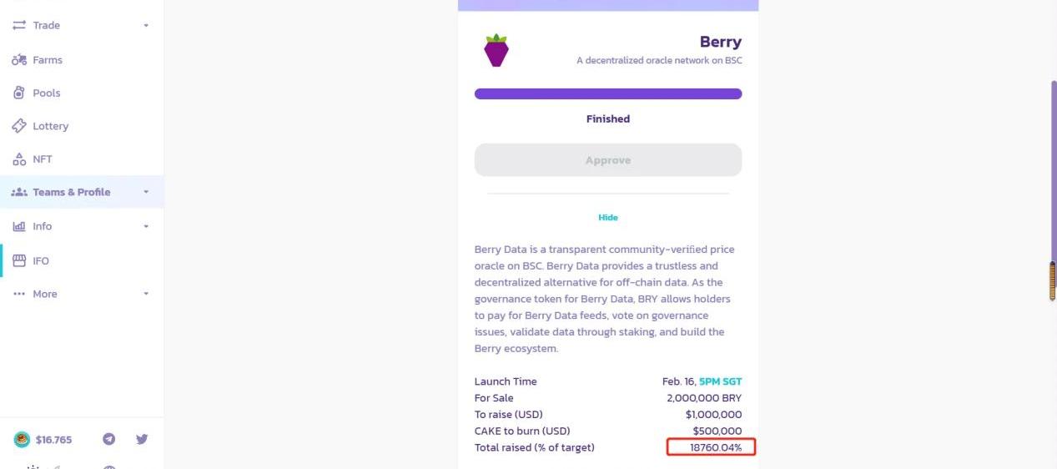Click the Lottery ticket icon

[19, 126]
